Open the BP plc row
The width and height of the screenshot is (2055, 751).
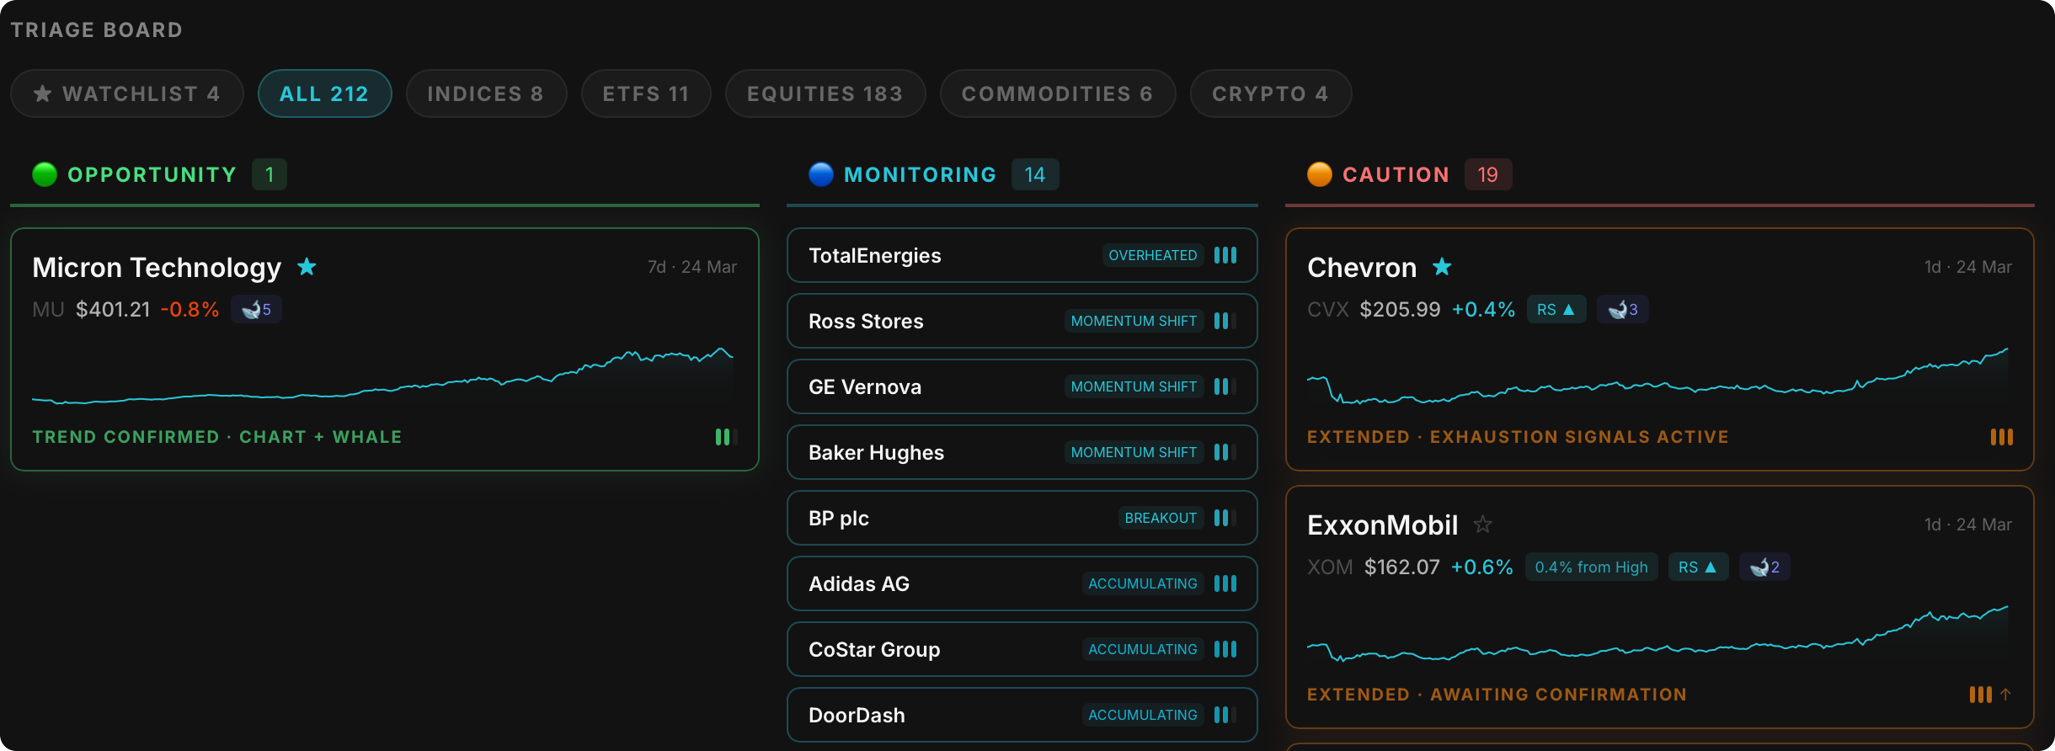[1022, 518]
